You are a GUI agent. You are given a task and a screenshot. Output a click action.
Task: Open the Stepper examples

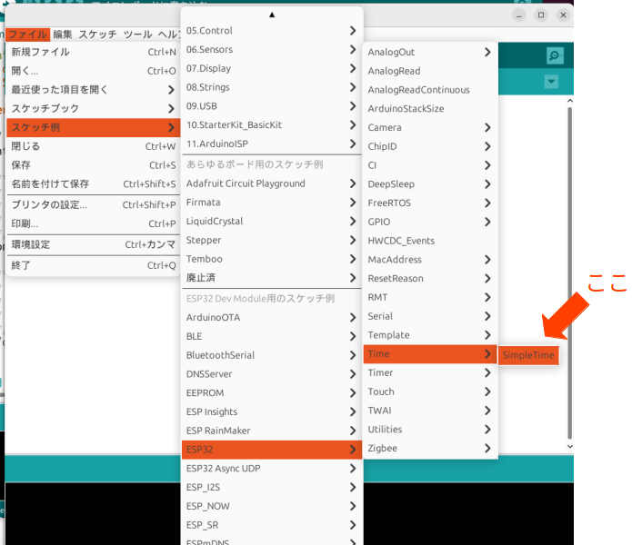(272, 241)
